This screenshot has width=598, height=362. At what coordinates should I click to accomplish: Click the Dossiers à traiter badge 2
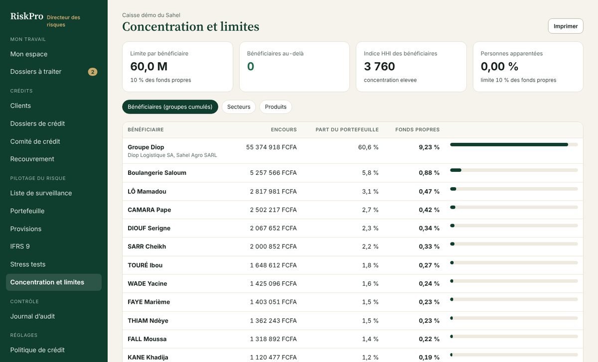coord(93,72)
